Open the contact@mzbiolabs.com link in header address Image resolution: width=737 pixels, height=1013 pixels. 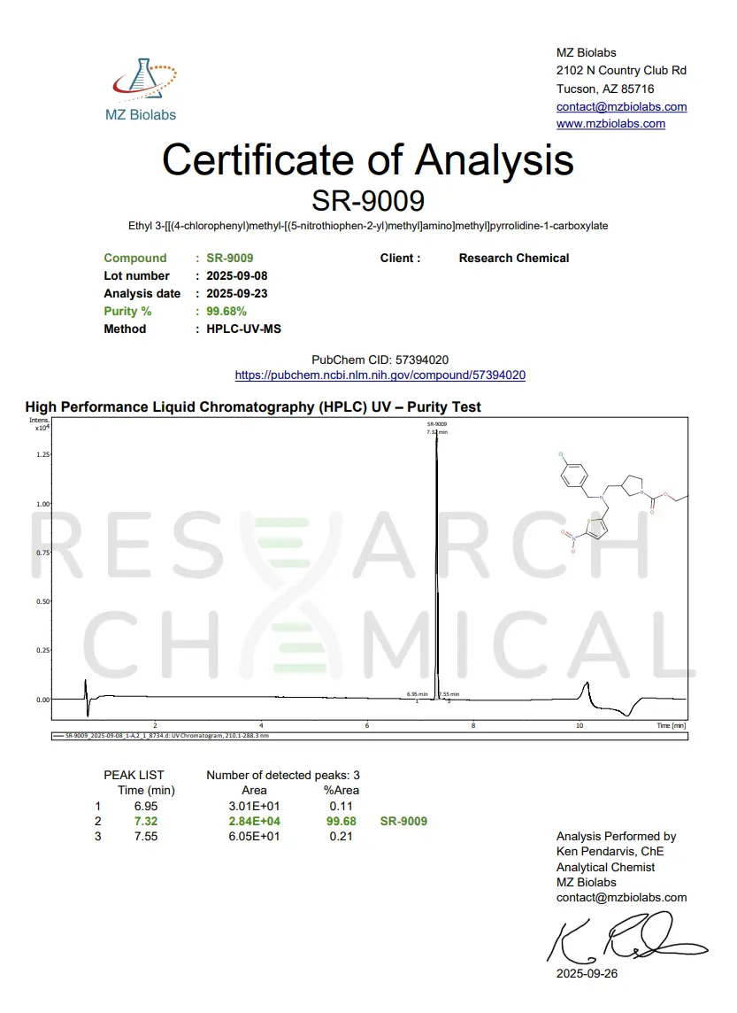pos(621,106)
